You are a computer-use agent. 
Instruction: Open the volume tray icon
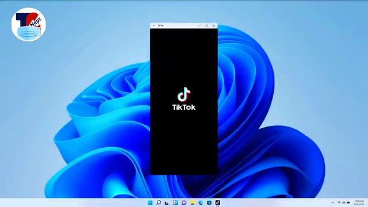[x=344, y=202]
